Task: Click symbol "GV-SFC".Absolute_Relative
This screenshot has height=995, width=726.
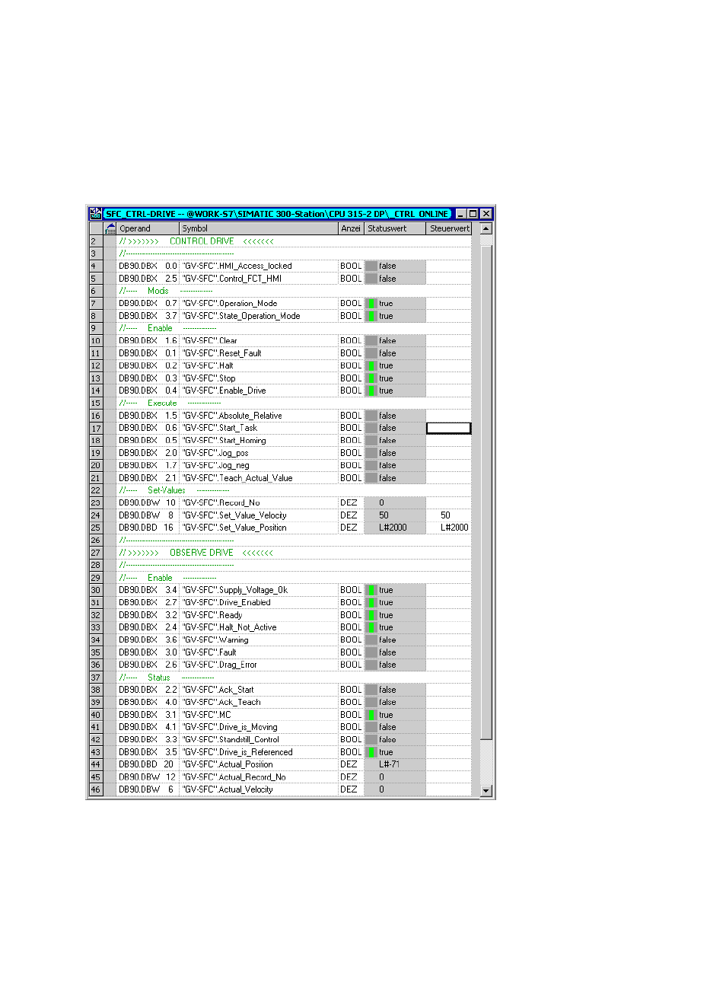Action: (x=232, y=416)
